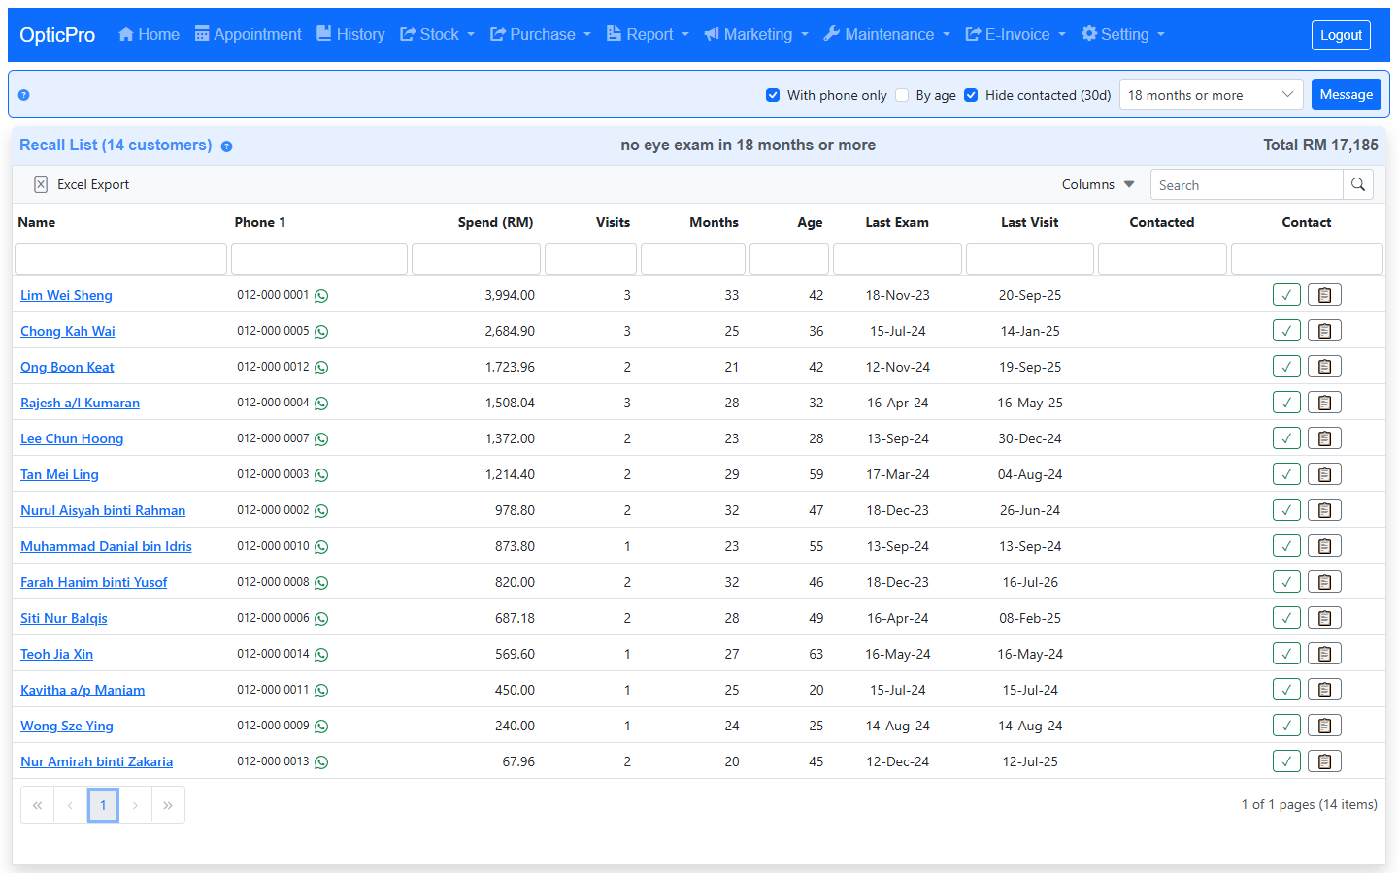Click the help icon beside Recall List title
The width and height of the screenshot is (1398, 873).
[226, 146]
